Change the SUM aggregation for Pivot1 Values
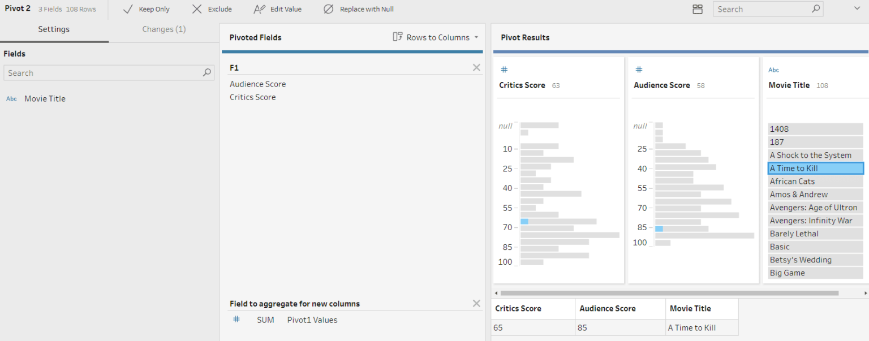Image resolution: width=869 pixels, height=341 pixels. coord(265,320)
